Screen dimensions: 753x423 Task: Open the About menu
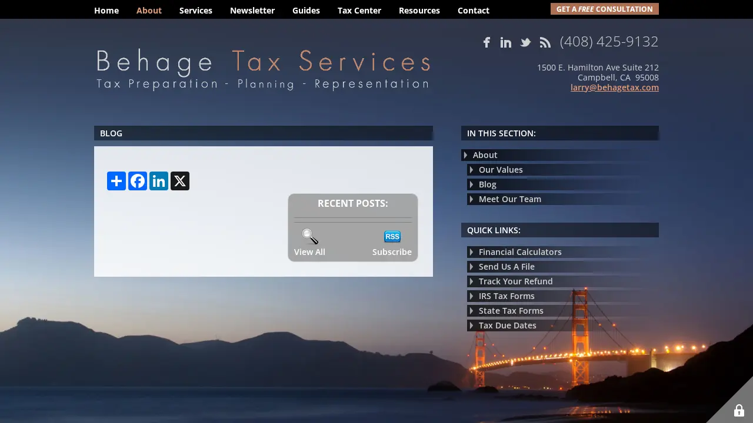point(149,11)
